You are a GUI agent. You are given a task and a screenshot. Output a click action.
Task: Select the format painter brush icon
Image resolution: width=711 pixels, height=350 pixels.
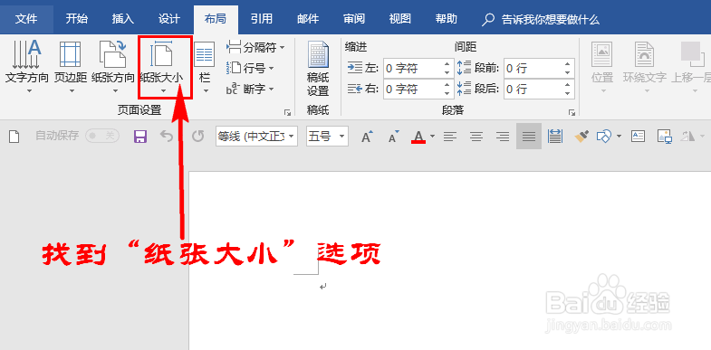pos(581,136)
